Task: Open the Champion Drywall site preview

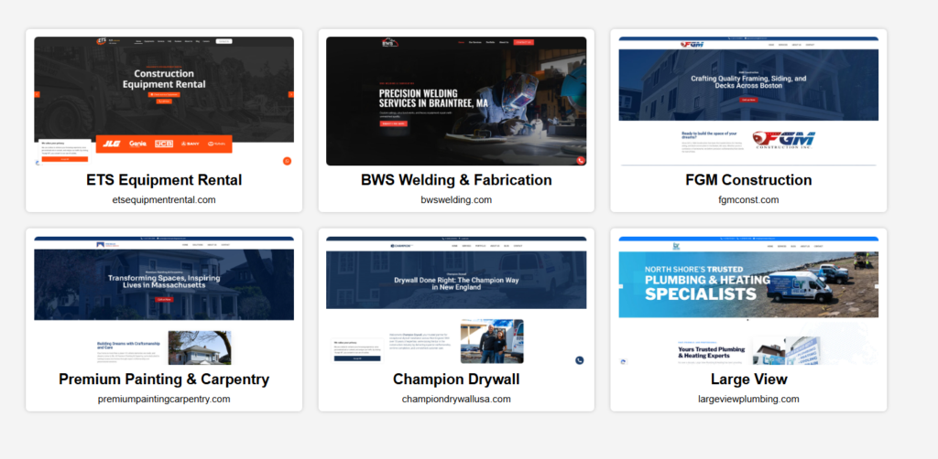Action: [456, 301]
